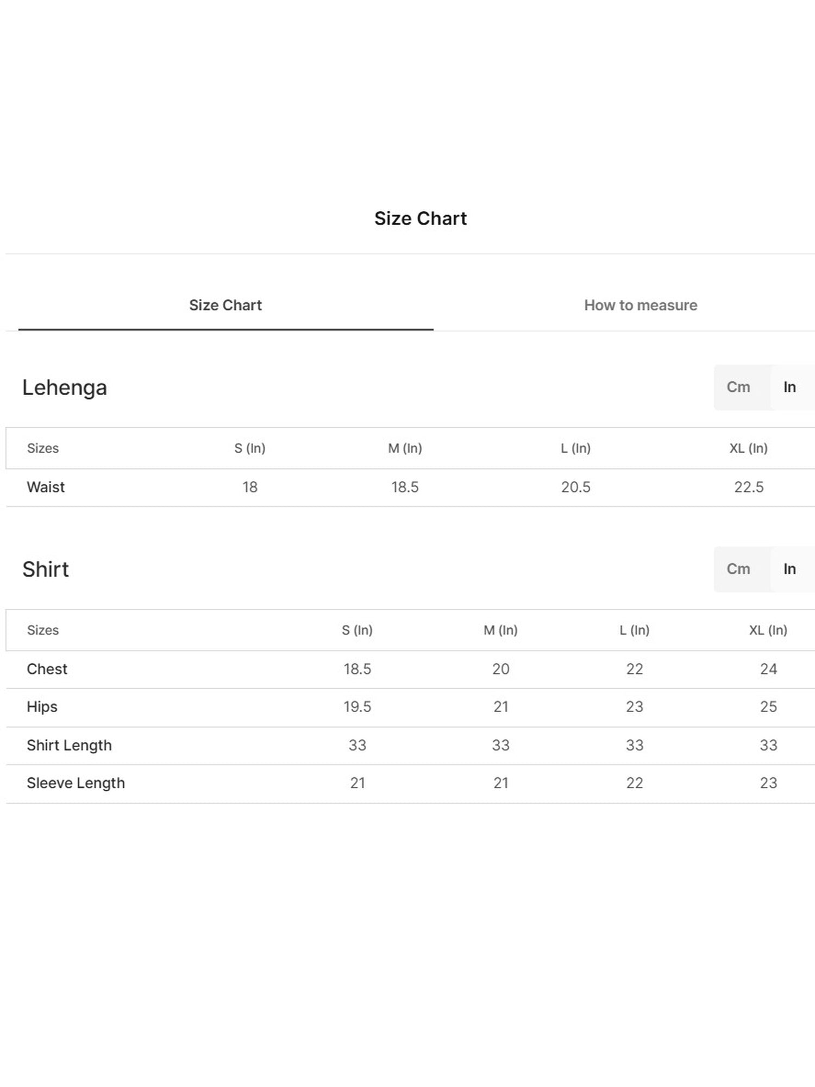Screen dimensions: 815x1087
Task: Switch to the Size Chart tab
Action: coord(225,305)
